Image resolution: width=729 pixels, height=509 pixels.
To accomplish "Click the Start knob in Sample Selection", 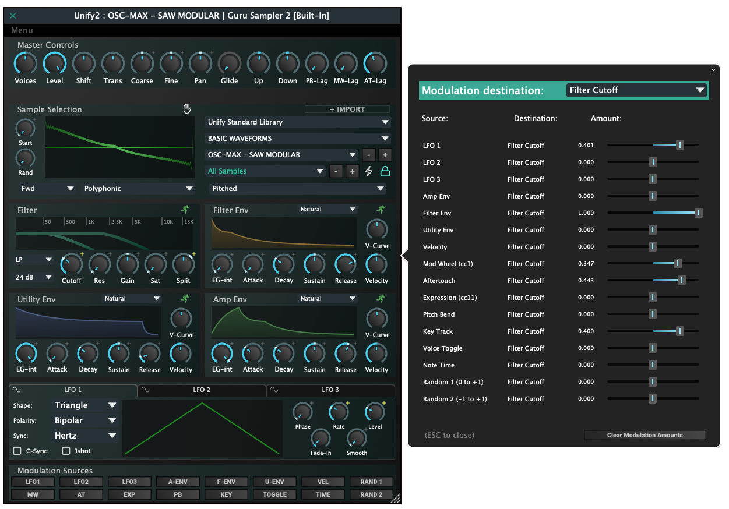I will [x=25, y=129].
